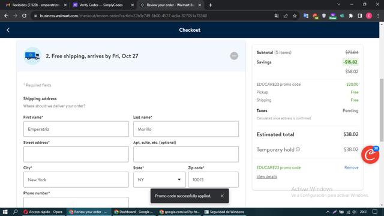The image size is (384, 216).
Task: Toggle the browser side panel
Action: pos(360,16)
